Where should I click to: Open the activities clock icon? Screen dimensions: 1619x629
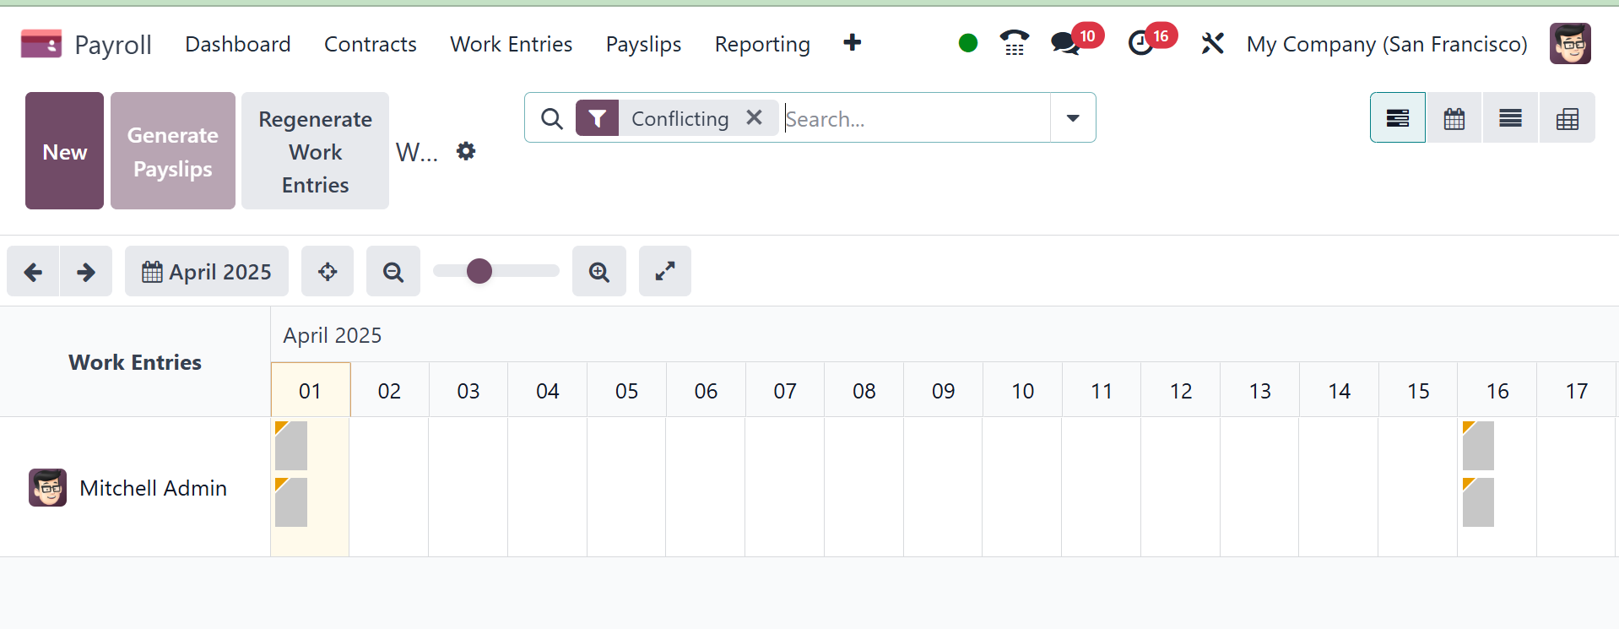(1140, 43)
